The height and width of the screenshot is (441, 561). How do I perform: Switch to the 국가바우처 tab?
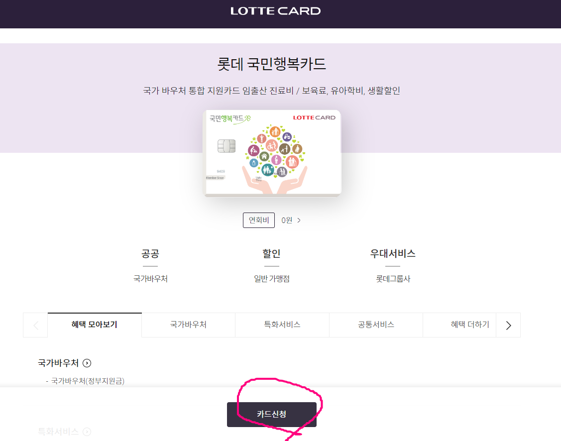click(188, 325)
